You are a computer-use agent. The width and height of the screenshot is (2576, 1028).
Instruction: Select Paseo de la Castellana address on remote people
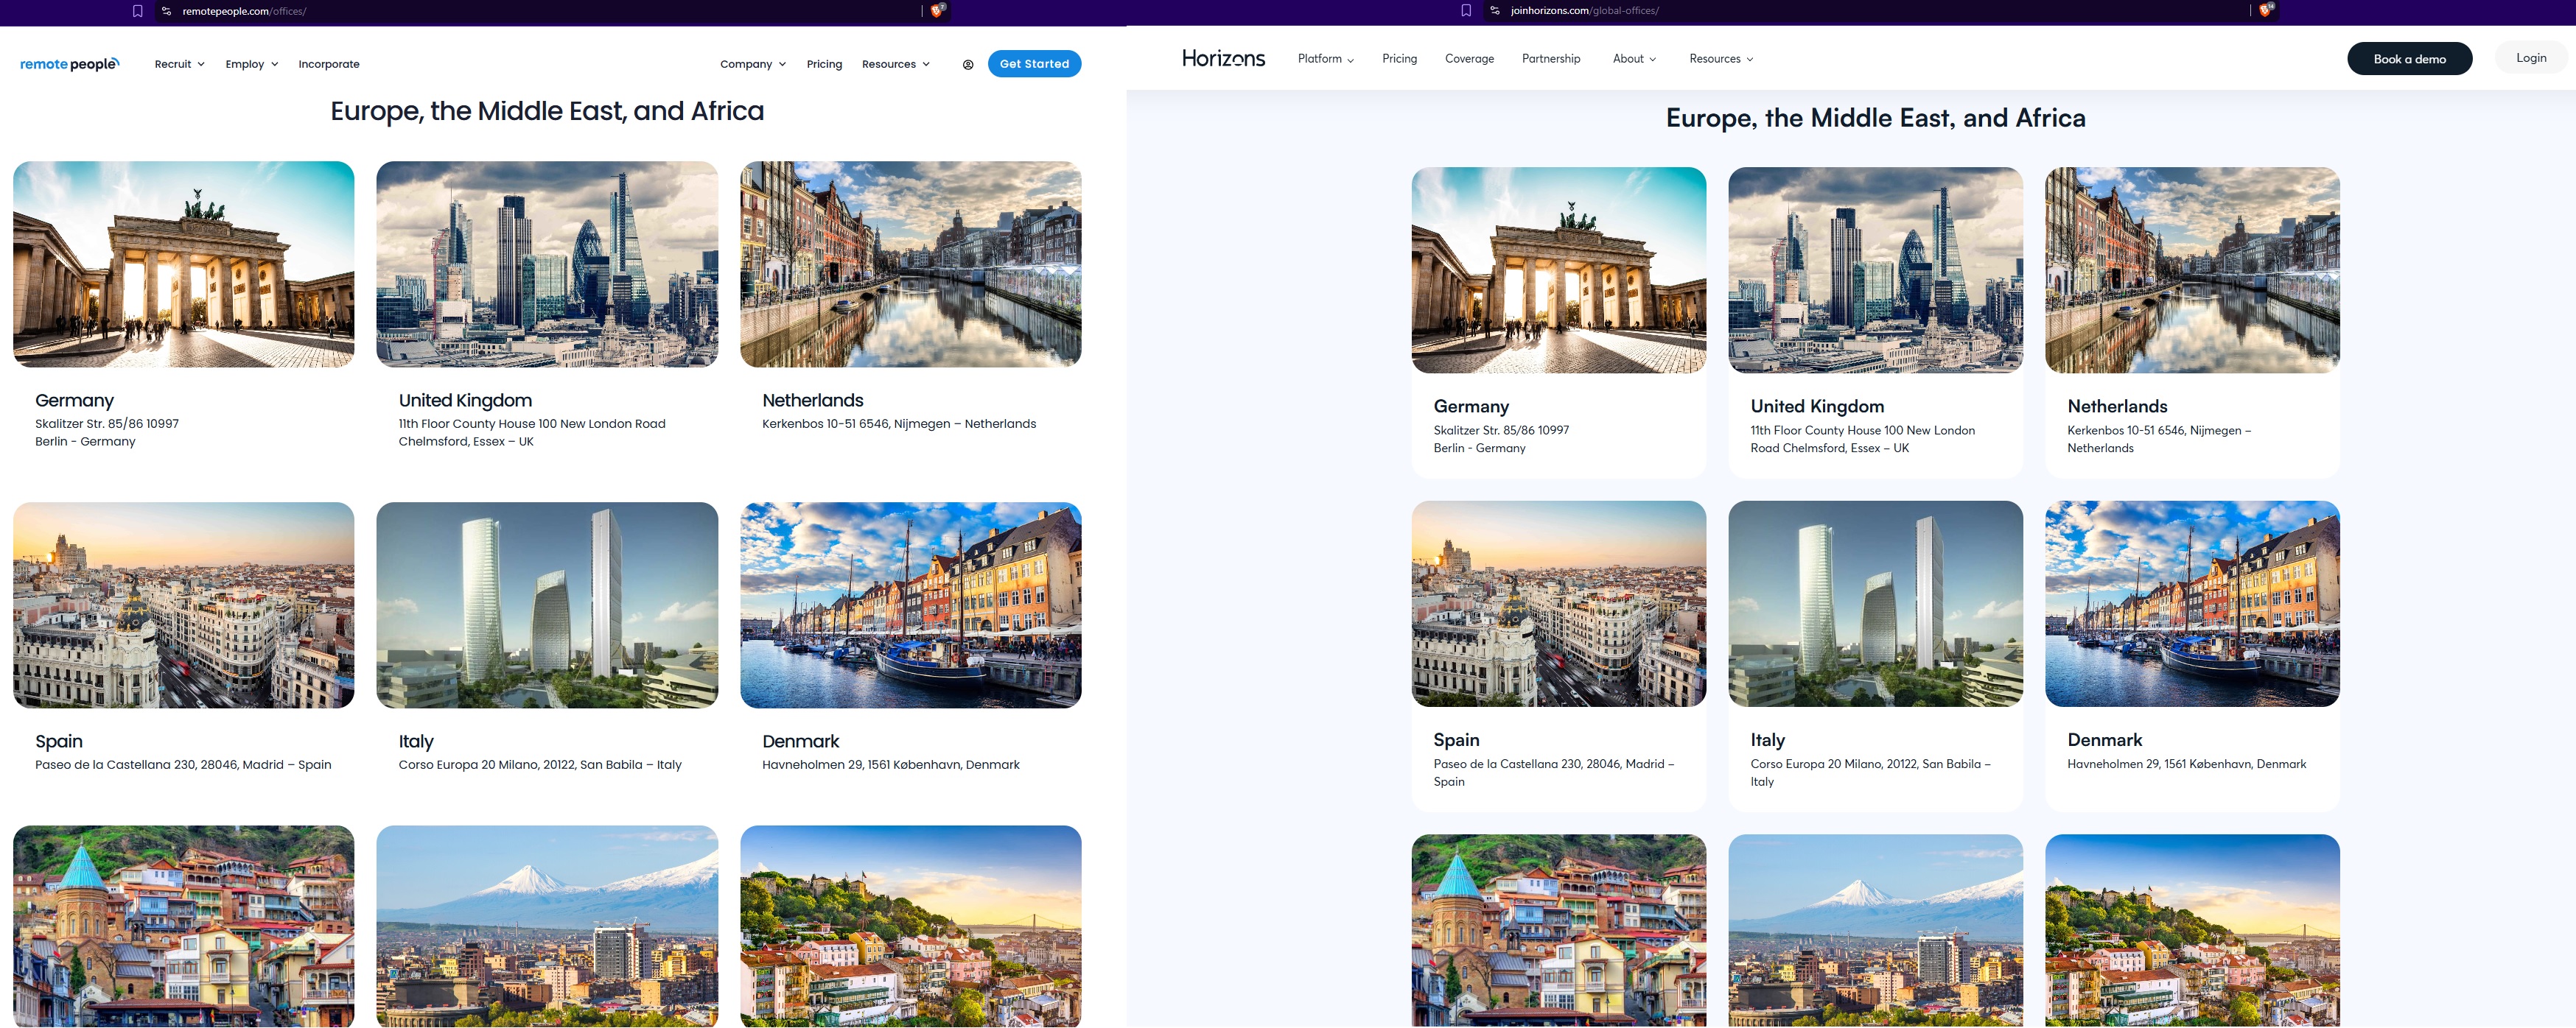[183, 765]
